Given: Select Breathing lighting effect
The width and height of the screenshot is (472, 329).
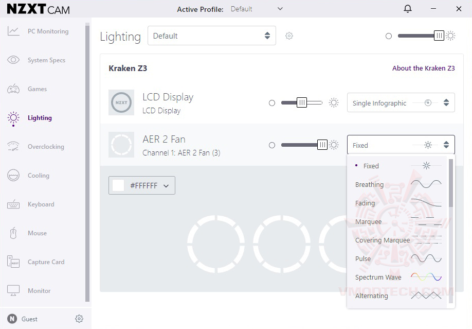Looking at the screenshot, I should [x=398, y=184].
